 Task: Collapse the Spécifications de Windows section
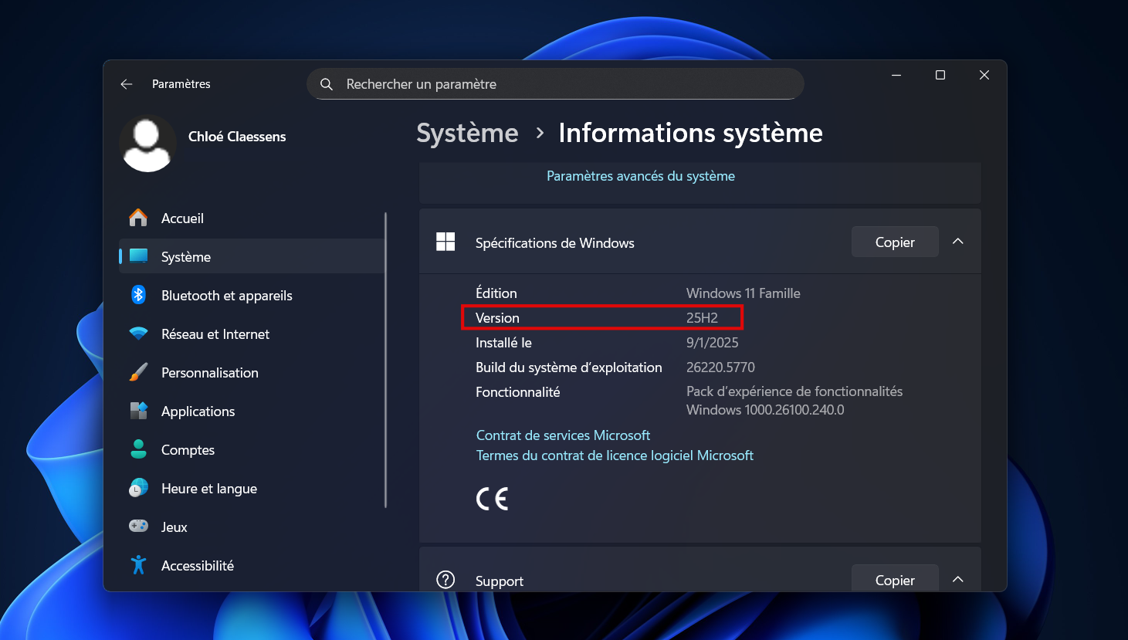pyautogui.click(x=957, y=241)
